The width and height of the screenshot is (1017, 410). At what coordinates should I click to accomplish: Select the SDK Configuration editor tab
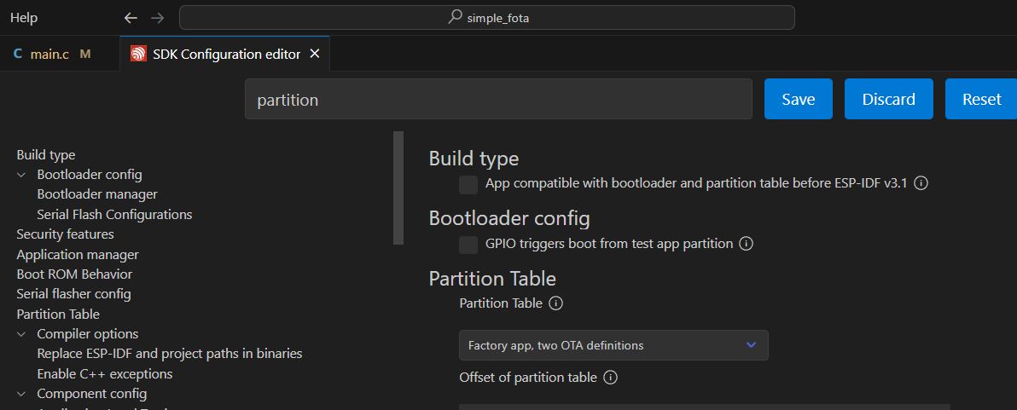click(x=225, y=54)
